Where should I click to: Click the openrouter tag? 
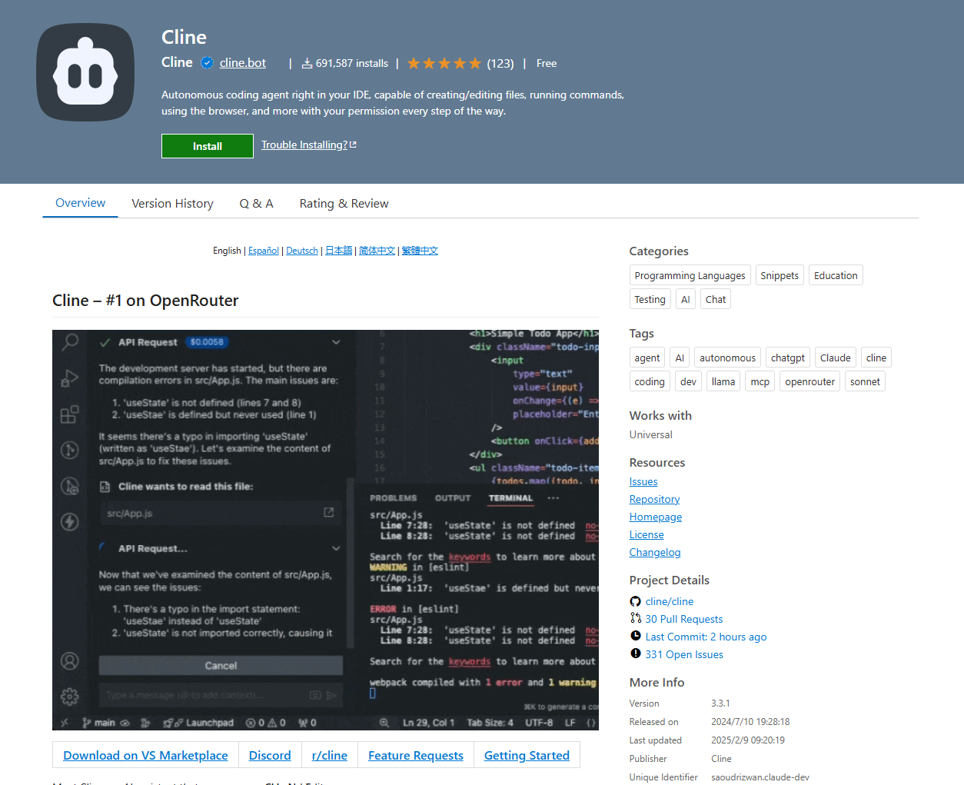tap(809, 381)
